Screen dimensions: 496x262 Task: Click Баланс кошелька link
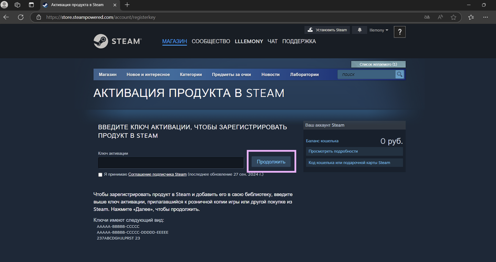[x=322, y=141]
